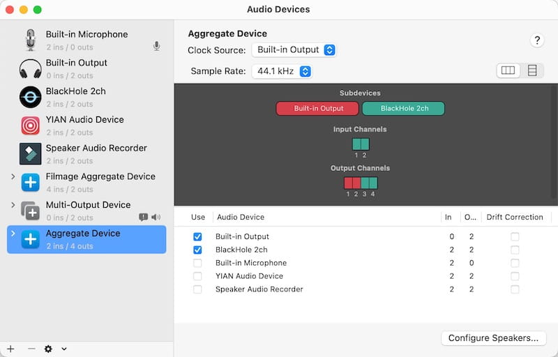Switch to stacked rows layout view

pyautogui.click(x=532, y=70)
